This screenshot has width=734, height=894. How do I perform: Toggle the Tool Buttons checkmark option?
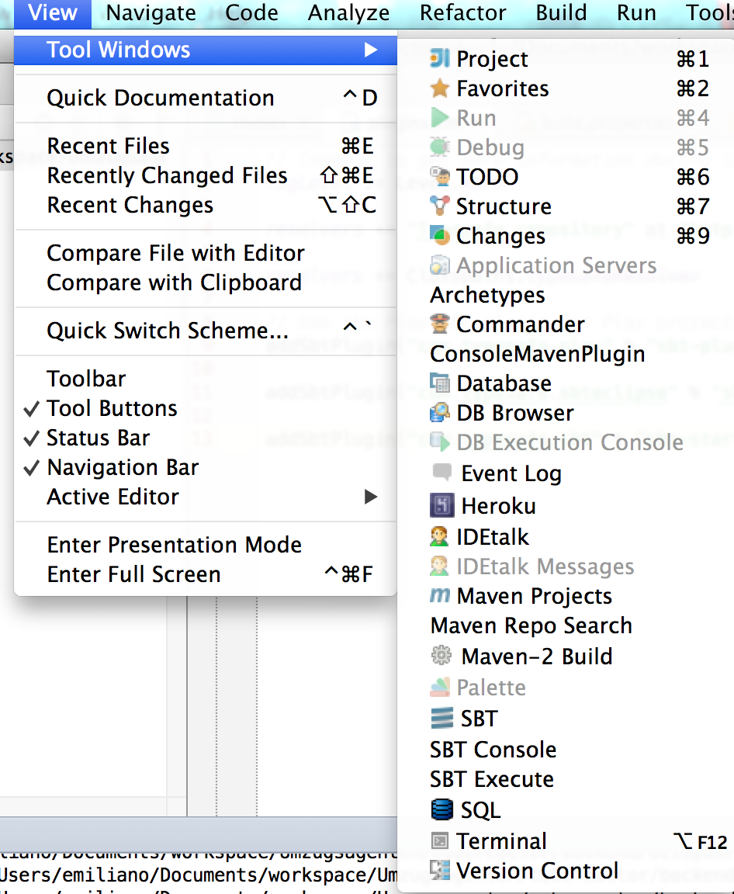[x=113, y=408]
